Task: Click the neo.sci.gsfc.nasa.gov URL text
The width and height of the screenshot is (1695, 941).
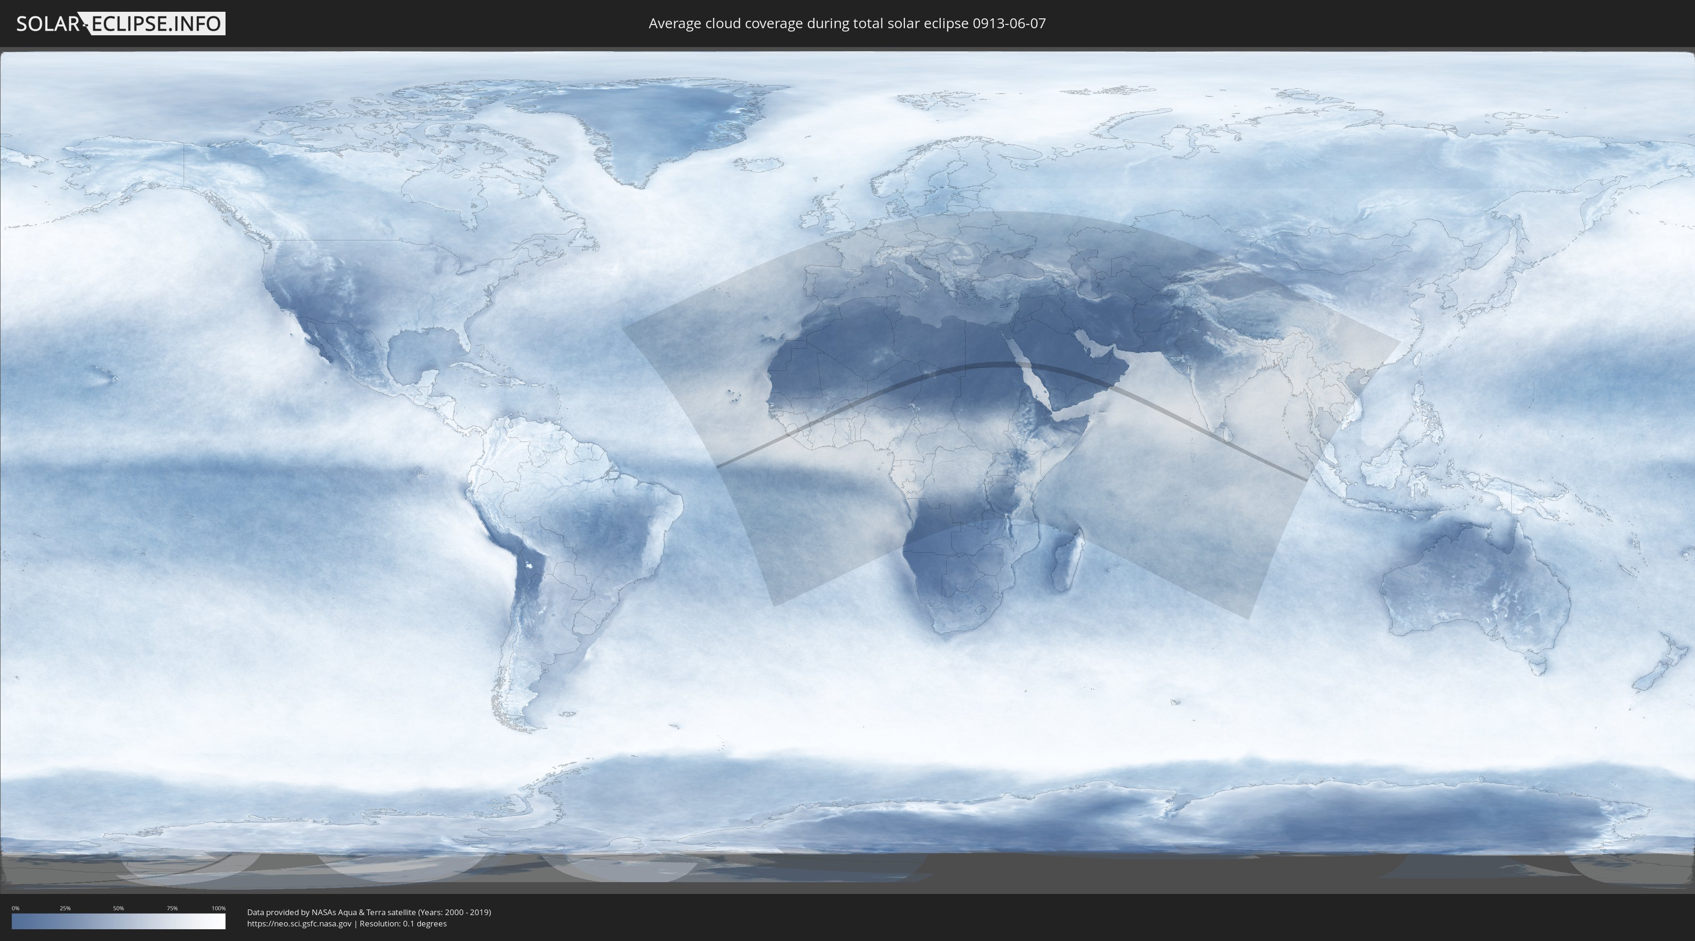Action: point(299,923)
